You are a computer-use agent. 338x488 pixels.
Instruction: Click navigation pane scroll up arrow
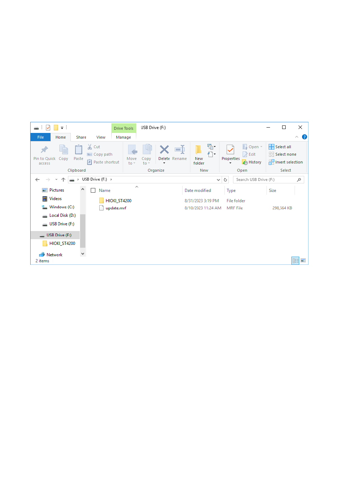click(83, 189)
